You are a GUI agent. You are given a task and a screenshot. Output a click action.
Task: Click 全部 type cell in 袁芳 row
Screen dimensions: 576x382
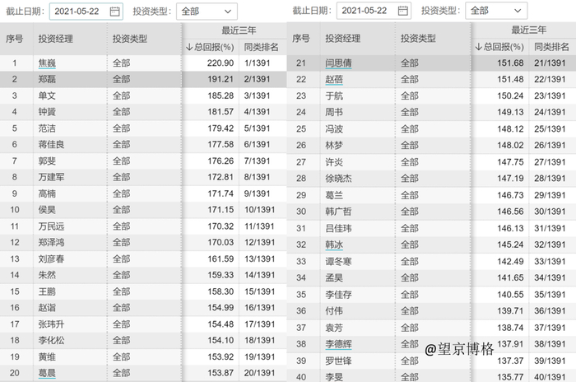[409, 328]
